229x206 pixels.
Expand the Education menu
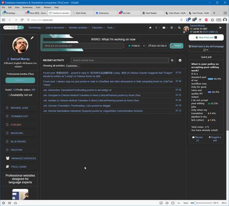98,28
